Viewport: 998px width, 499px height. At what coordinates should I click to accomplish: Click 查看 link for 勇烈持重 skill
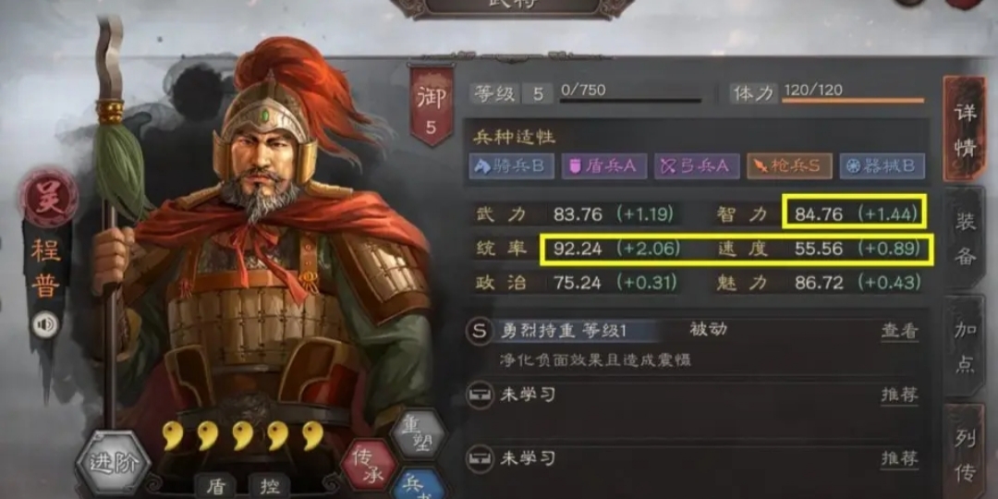click(900, 331)
